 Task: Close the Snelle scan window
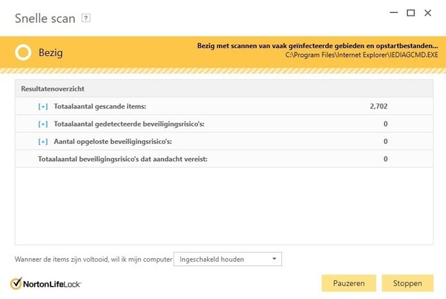(429, 13)
